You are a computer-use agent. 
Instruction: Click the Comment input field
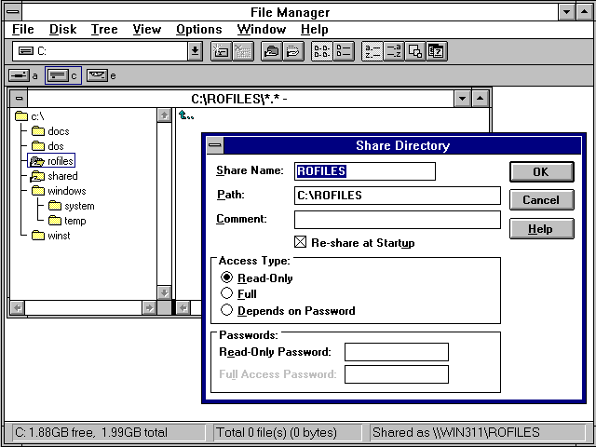point(398,220)
